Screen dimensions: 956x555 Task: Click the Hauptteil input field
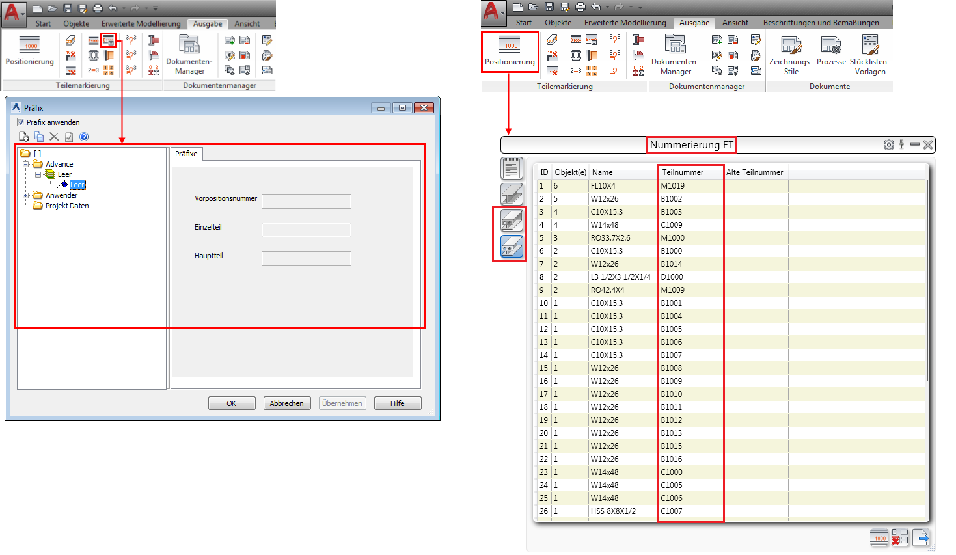click(x=307, y=258)
